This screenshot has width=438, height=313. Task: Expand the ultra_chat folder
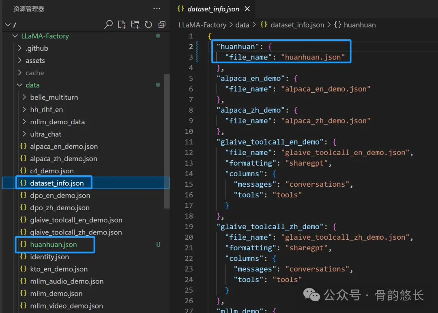[x=24, y=134]
